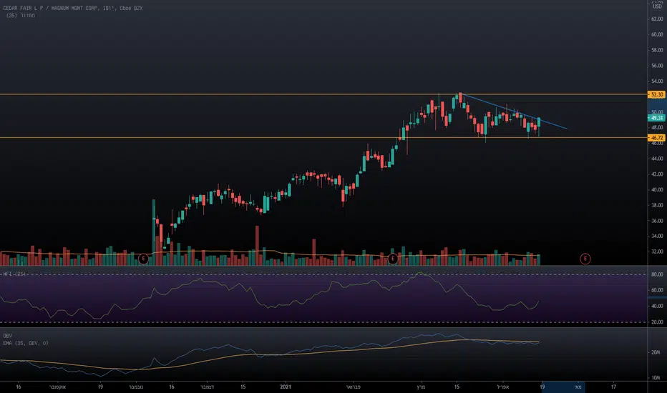Click the 62.00 price on the price axis
667x393 pixels.
click(657, 19)
